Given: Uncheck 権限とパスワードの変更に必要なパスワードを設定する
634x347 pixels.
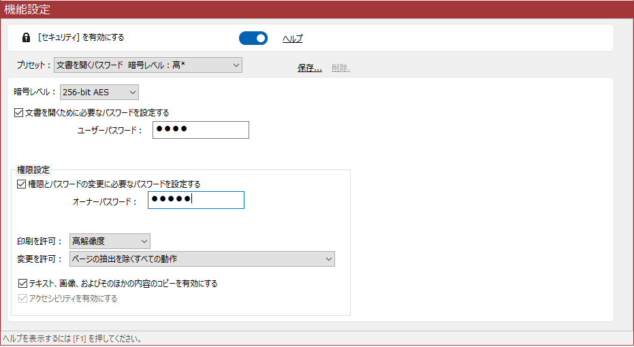Looking at the screenshot, I should [x=21, y=184].
